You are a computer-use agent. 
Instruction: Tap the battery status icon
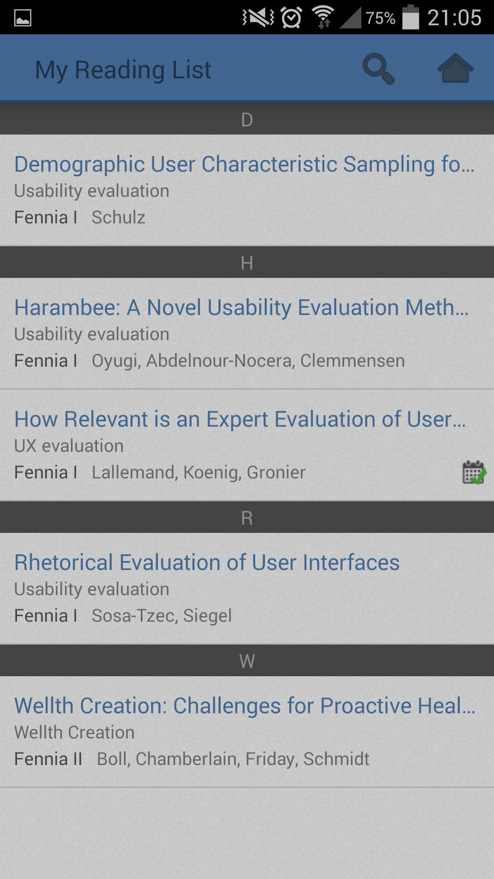pos(411,17)
